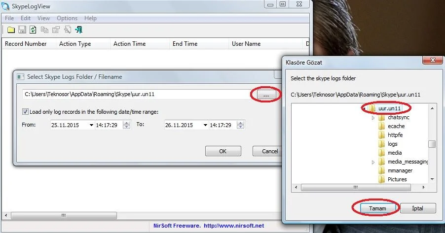Click the Properties toolbar icon

pos(56,30)
